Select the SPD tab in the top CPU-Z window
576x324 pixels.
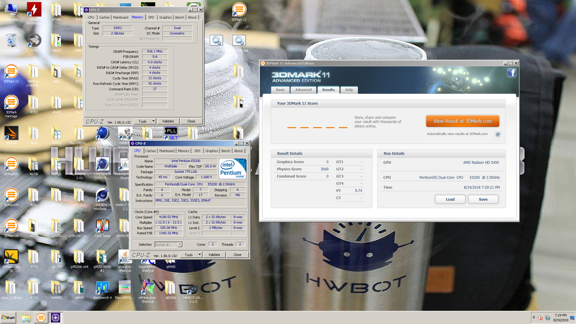click(151, 17)
